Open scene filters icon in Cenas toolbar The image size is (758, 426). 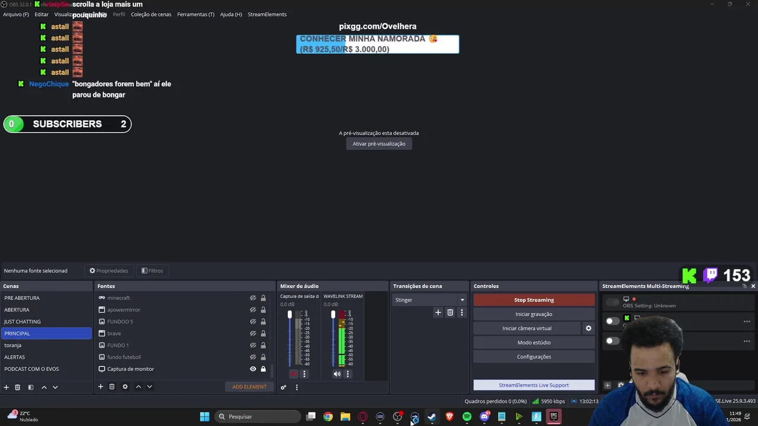tap(31, 387)
